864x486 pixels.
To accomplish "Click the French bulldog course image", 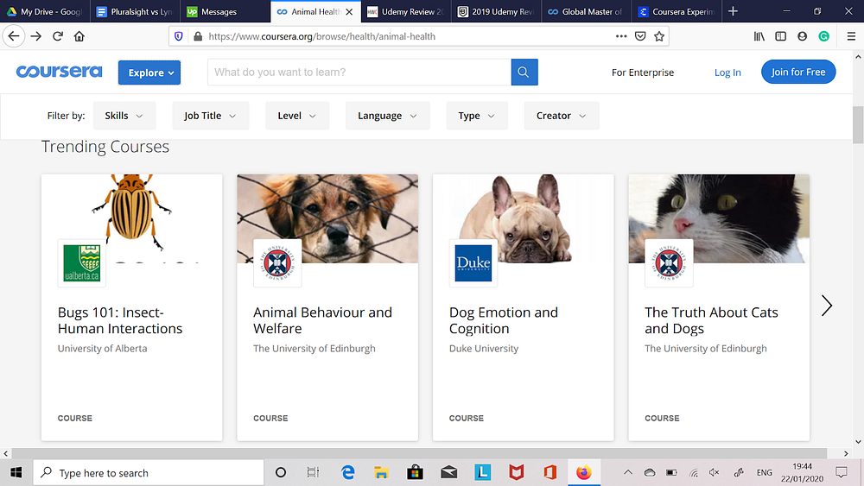I will (523, 218).
